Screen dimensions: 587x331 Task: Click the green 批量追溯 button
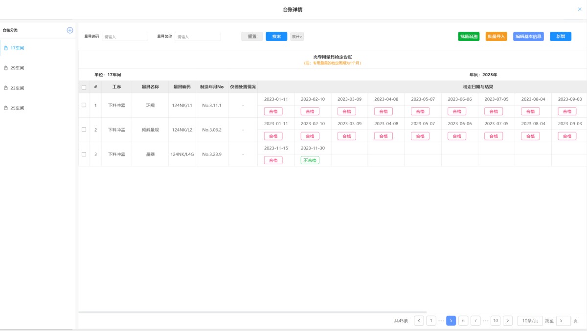coord(469,37)
